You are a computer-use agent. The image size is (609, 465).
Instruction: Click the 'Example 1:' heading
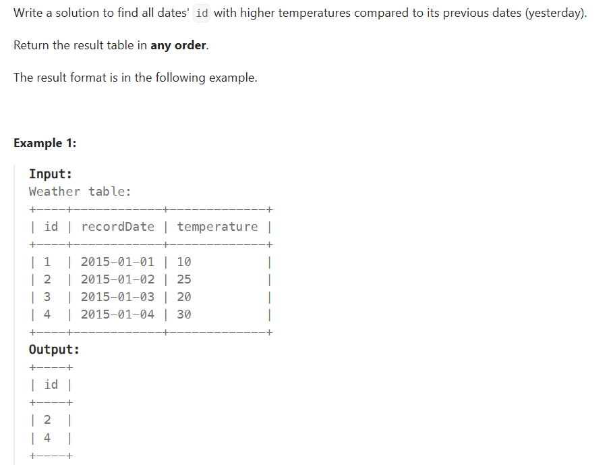tap(45, 143)
